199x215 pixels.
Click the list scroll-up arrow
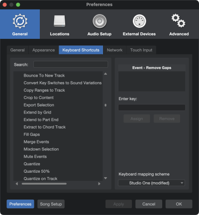(x=105, y=74)
